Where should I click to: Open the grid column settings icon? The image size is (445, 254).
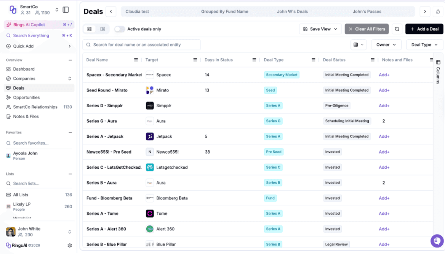358,44
